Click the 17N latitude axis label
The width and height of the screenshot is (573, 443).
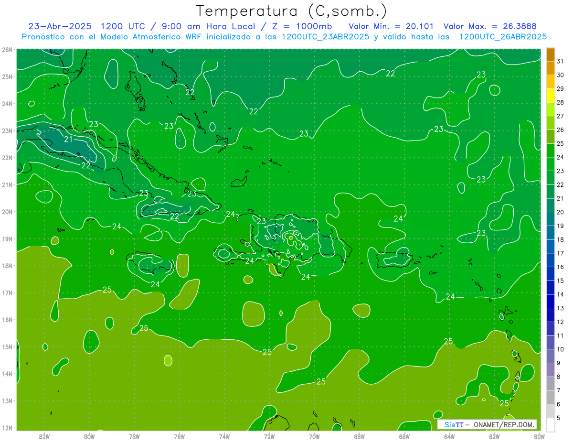7,292
